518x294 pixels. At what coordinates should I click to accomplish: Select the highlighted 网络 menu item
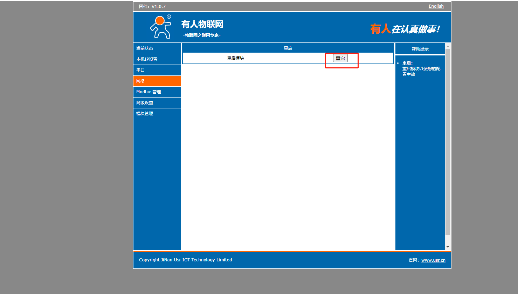pyautogui.click(x=140, y=81)
